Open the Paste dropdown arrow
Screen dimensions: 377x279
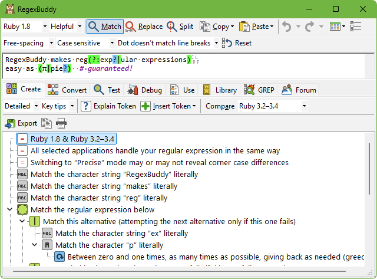coord(272,27)
